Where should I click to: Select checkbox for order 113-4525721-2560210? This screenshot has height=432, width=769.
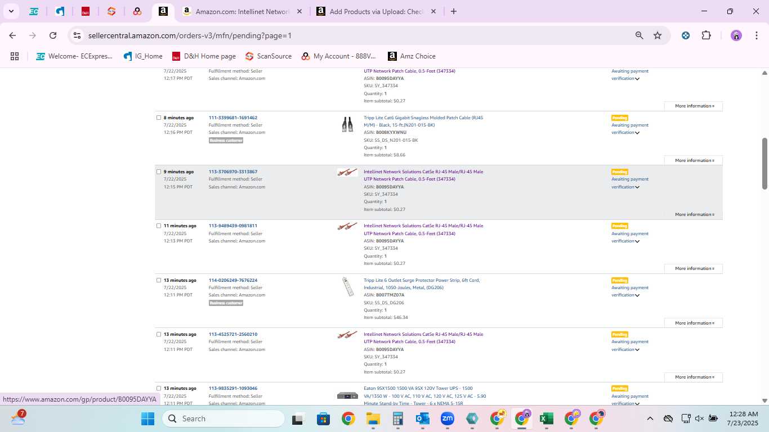tap(159, 334)
